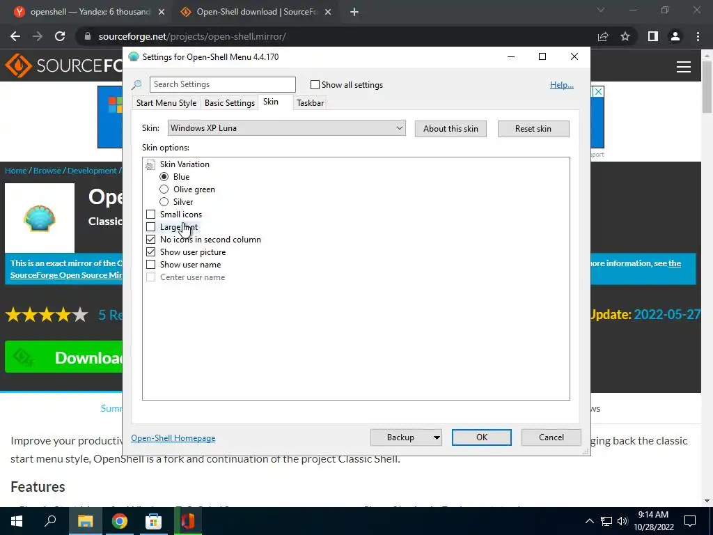Select the Olive green skin variation
The height and width of the screenshot is (535, 713).
164,189
